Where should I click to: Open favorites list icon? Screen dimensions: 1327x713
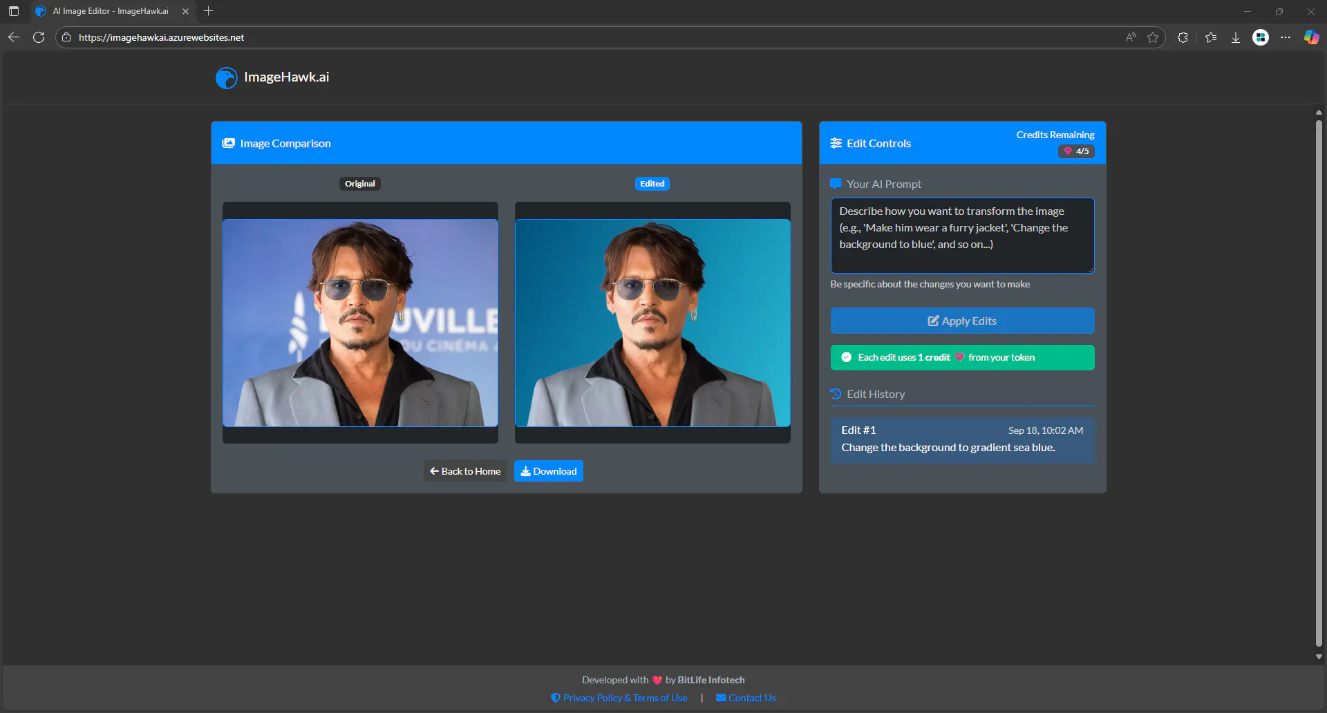tap(1211, 37)
